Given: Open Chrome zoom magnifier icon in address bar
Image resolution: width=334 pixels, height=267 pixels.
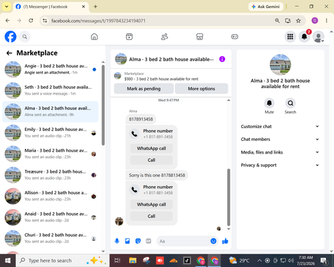Looking at the screenshot, I should coord(277,21).
